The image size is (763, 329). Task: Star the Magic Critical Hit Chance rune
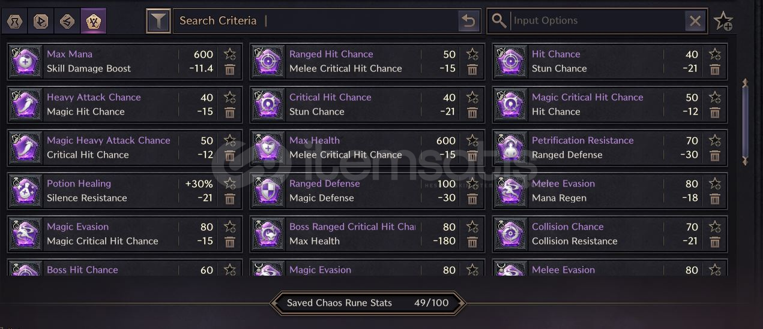click(715, 97)
